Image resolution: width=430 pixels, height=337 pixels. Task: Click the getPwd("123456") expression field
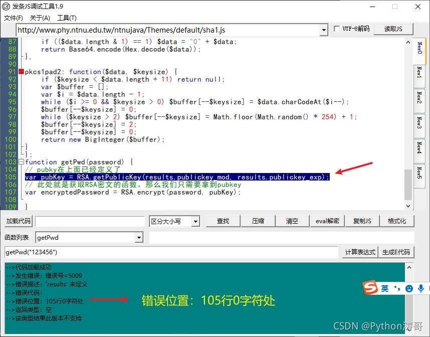tap(171, 252)
